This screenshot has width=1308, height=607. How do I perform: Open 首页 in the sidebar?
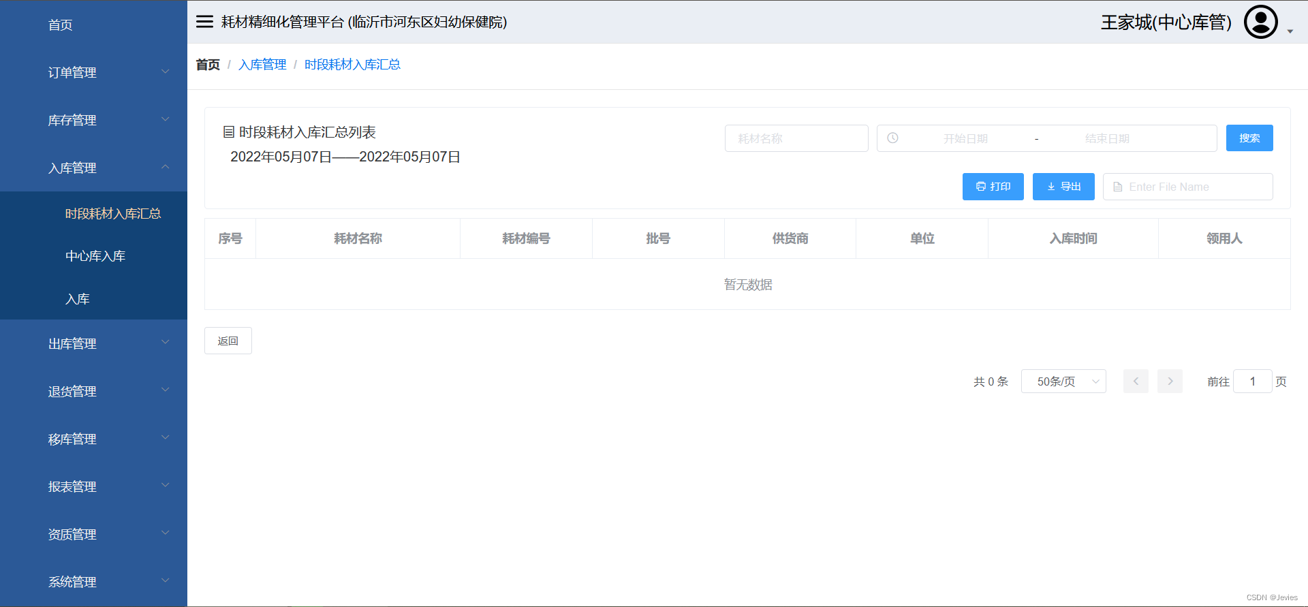click(93, 25)
